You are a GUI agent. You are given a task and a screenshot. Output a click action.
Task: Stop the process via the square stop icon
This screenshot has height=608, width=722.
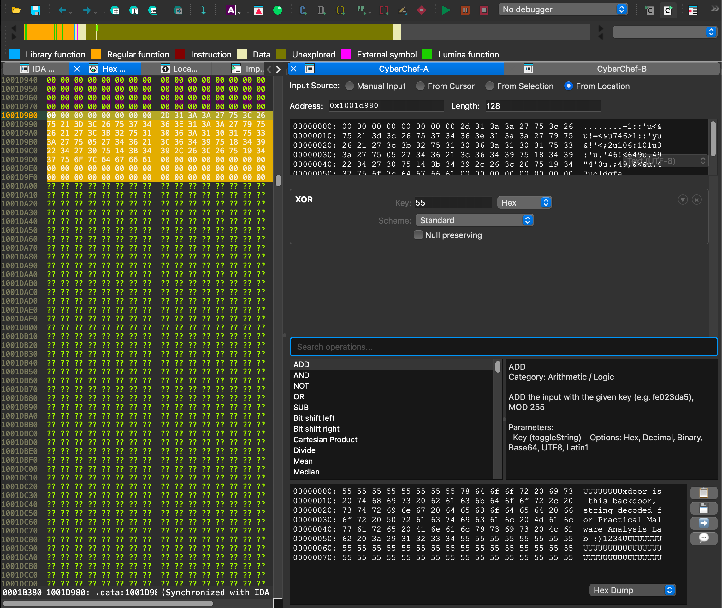point(484,10)
